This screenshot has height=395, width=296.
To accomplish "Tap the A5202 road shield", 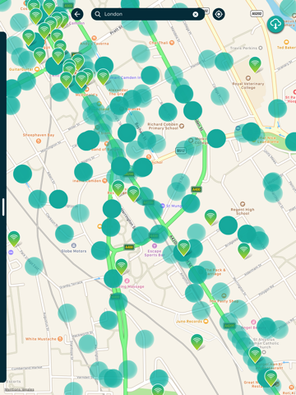I will 257,13.
